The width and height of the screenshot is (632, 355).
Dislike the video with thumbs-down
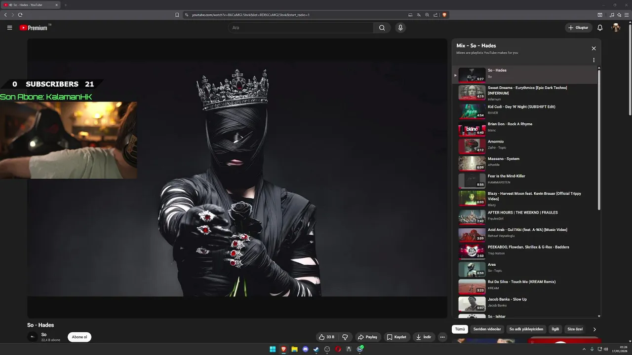pyautogui.click(x=345, y=337)
